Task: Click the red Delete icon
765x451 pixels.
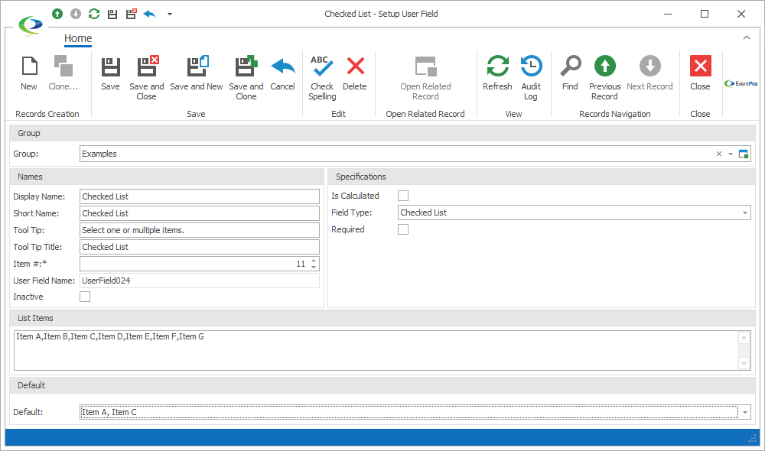Action: pos(355,66)
